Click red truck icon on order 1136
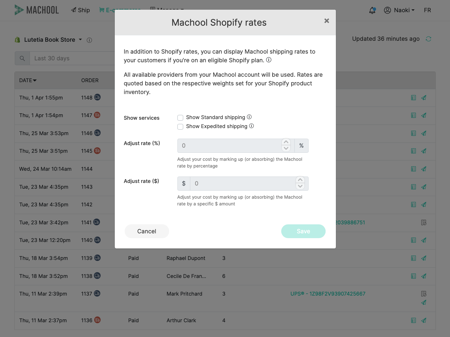 (97, 320)
